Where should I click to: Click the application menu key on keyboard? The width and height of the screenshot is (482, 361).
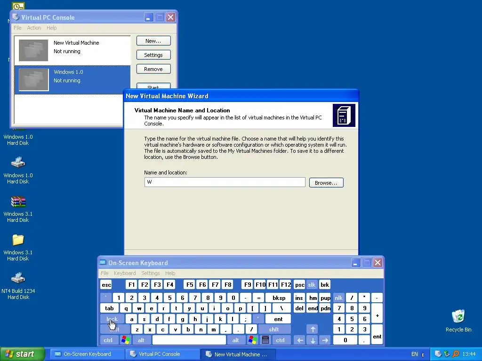pyautogui.click(x=265, y=340)
